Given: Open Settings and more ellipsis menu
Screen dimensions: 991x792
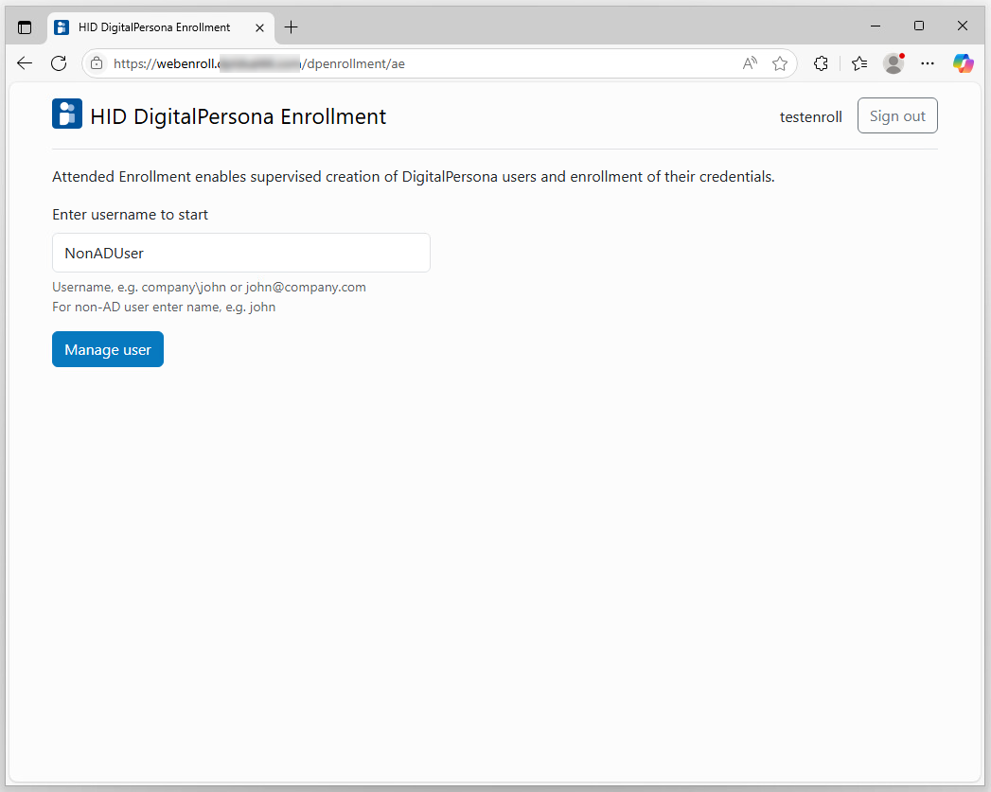Looking at the screenshot, I should point(928,63).
